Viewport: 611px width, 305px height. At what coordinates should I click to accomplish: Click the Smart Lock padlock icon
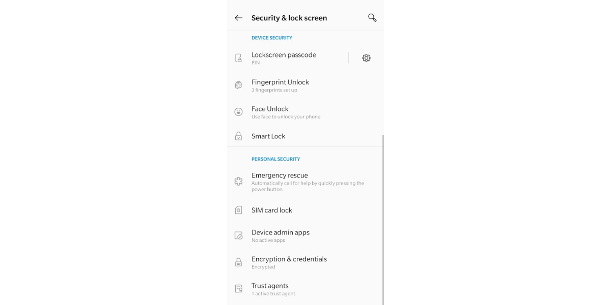tap(238, 136)
